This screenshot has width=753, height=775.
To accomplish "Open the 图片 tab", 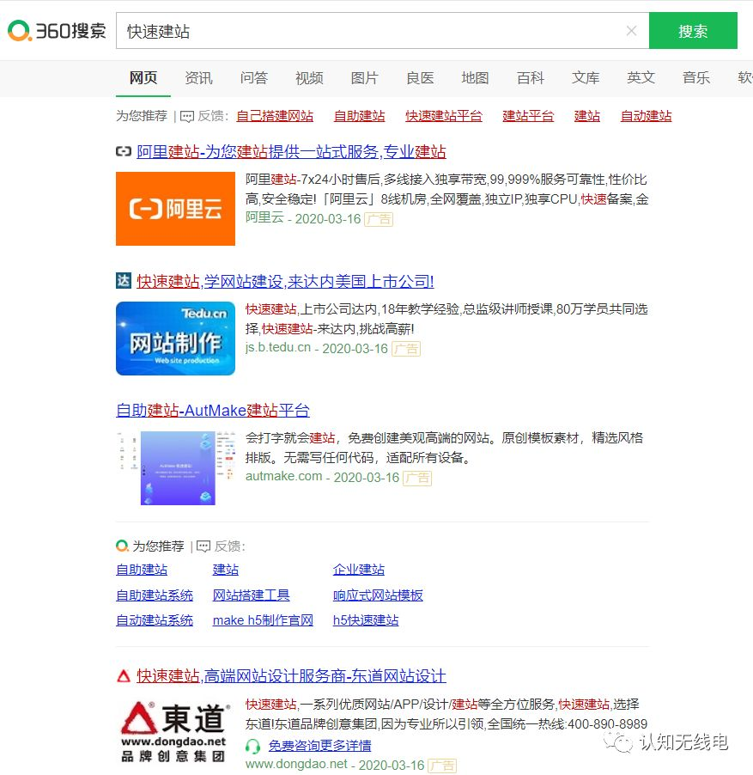I will coord(364,78).
